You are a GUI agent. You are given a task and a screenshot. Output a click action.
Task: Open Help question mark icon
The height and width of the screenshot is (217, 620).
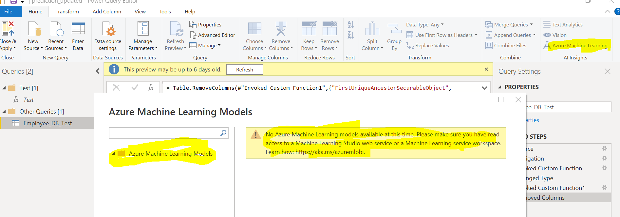point(617,11)
